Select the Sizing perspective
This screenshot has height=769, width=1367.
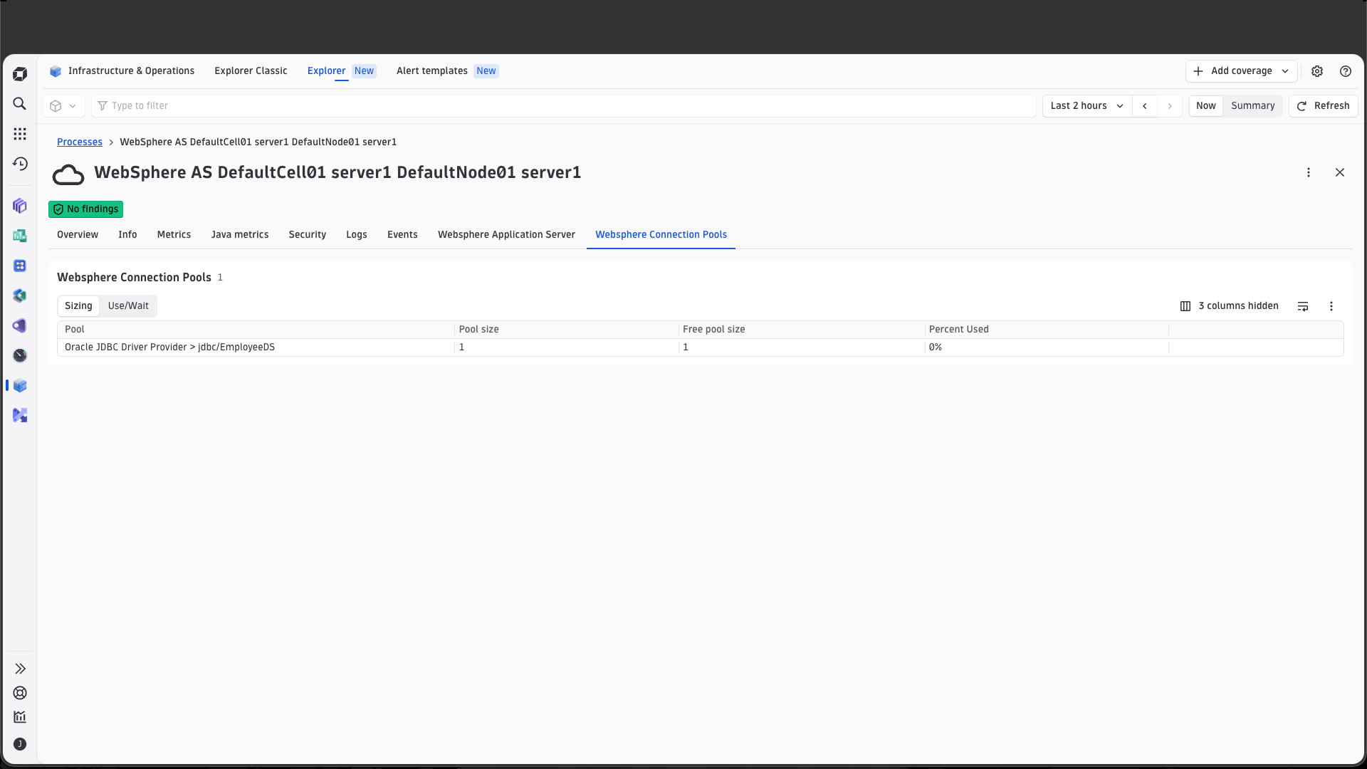point(78,306)
